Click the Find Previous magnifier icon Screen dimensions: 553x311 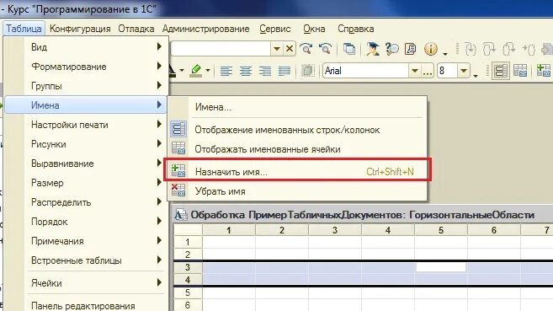(x=325, y=49)
